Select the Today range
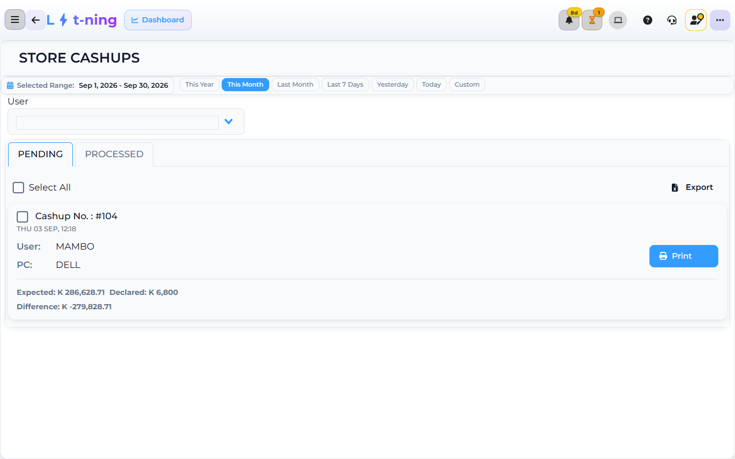This screenshot has height=459, width=735. click(431, 84)
